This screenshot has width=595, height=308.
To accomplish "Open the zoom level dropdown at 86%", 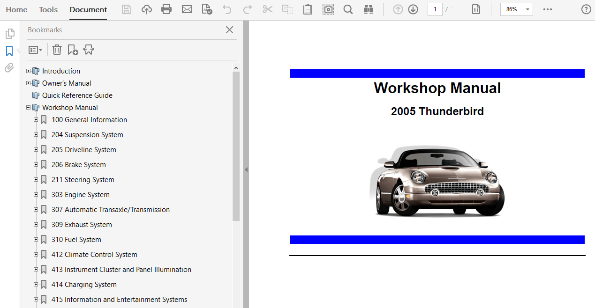I will point(527,9).
